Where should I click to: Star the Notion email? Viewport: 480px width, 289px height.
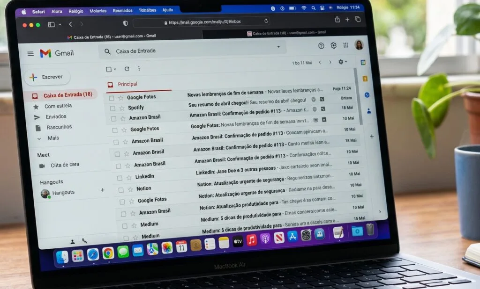coord(130,189)
